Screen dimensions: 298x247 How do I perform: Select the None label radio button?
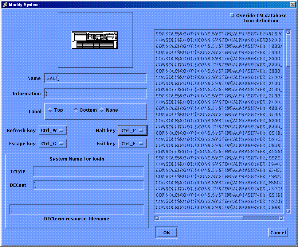click(x=102, y=110)
